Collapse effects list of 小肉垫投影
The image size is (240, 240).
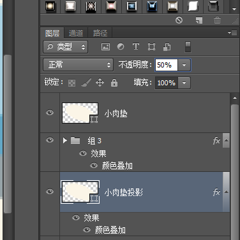226,192
